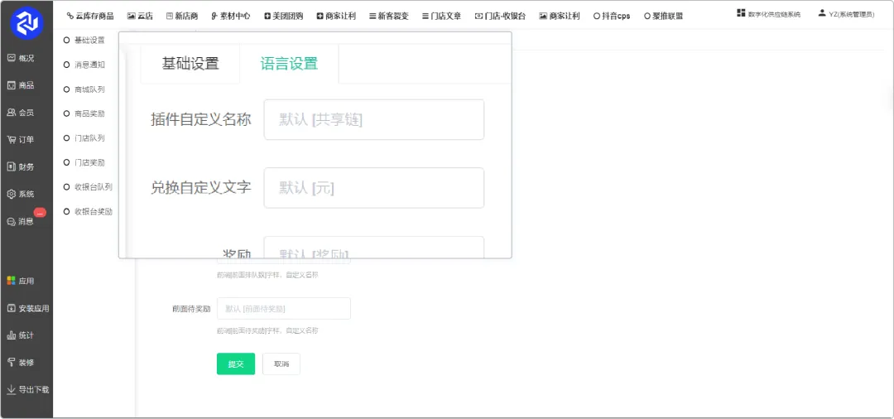Open 商家让利 with plus icon
The height and width of the screenshot is (419, 894).
coord(336,16)
